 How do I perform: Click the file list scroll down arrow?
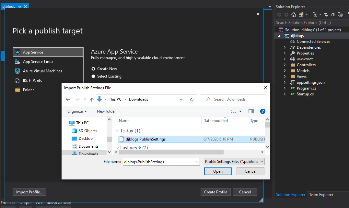pos(268,147)
